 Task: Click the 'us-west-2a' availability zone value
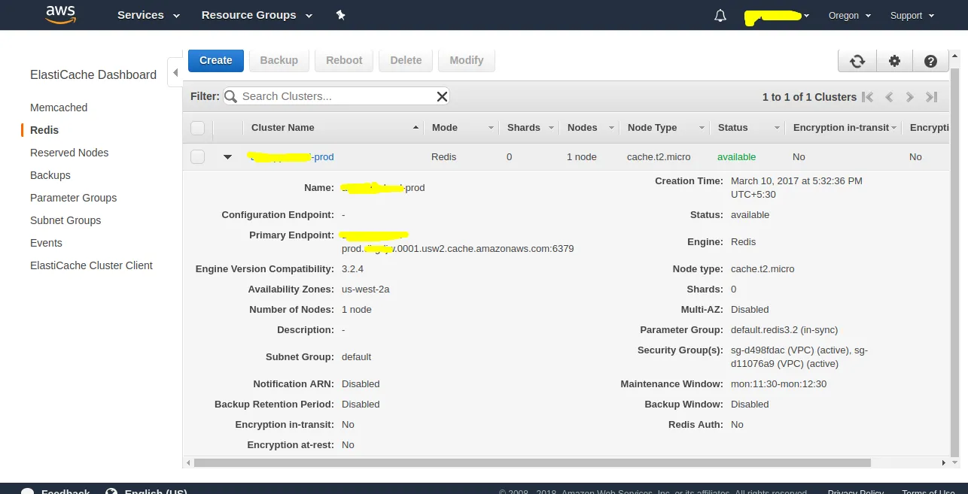pyautogui.click(x=366, y=289)
